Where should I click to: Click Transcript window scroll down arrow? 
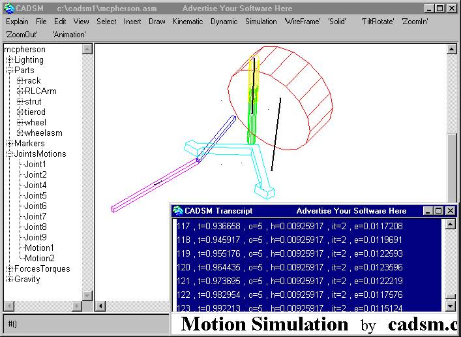tap(451, 306)
